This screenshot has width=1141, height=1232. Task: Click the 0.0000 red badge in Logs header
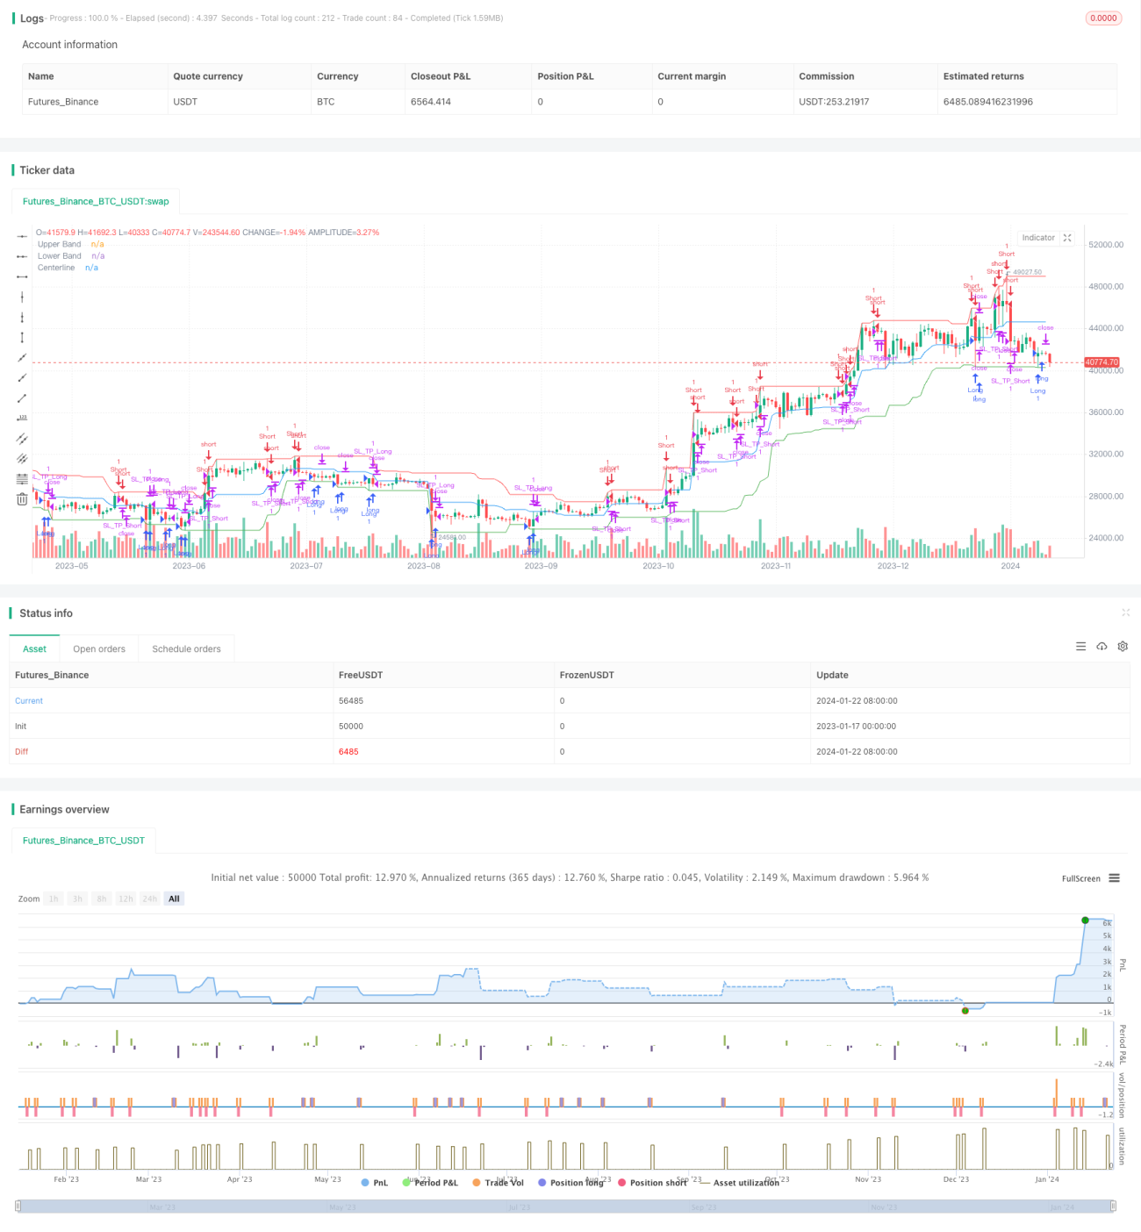[x=1103, y=18]
